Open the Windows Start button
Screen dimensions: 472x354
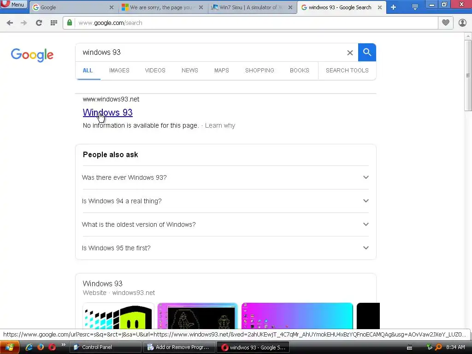[x=10, y=348]
